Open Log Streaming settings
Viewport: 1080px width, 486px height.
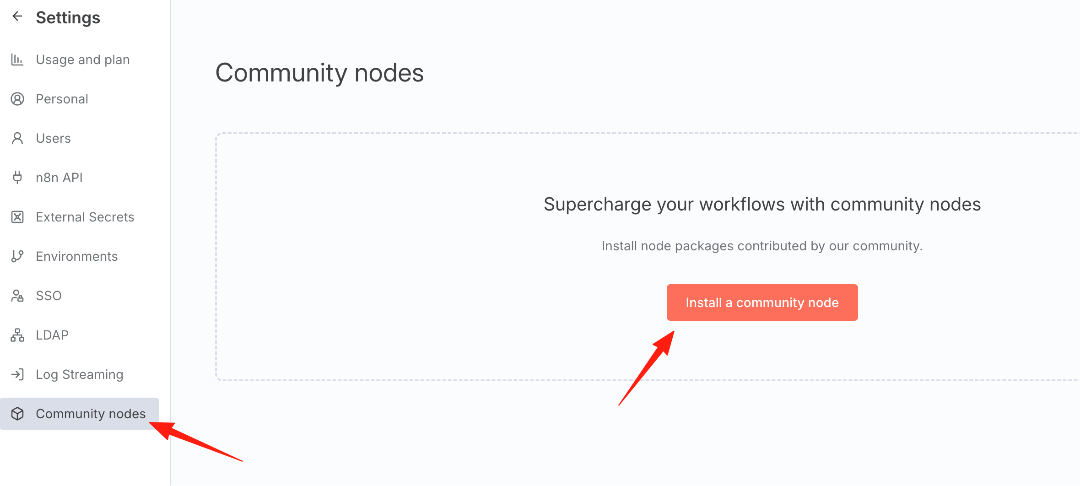coord(80,374)
